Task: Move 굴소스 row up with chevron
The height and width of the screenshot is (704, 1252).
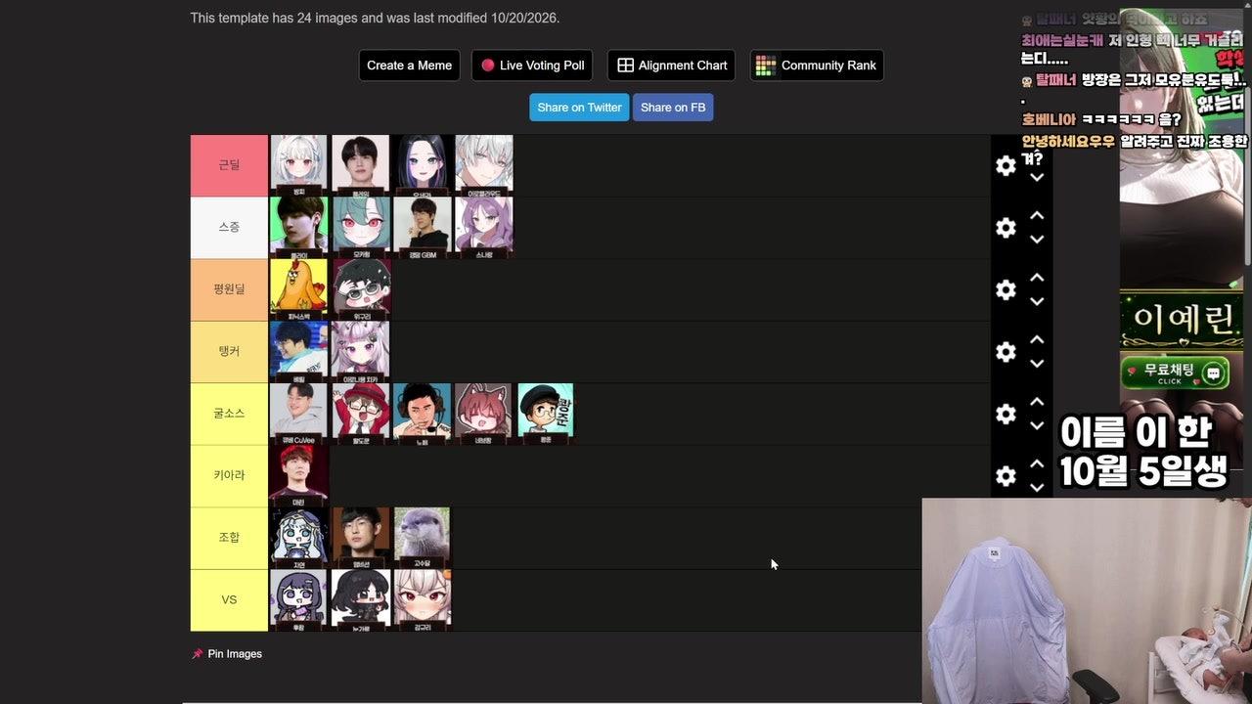Action: 1037,402
